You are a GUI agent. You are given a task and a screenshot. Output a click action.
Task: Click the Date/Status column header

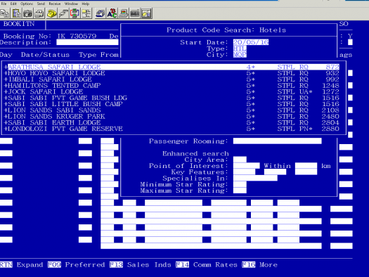[x=45, y=55]
